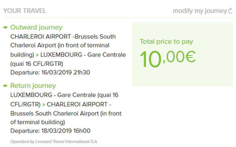
Task: Select the Return journey heading
Action: coord(33,86)
